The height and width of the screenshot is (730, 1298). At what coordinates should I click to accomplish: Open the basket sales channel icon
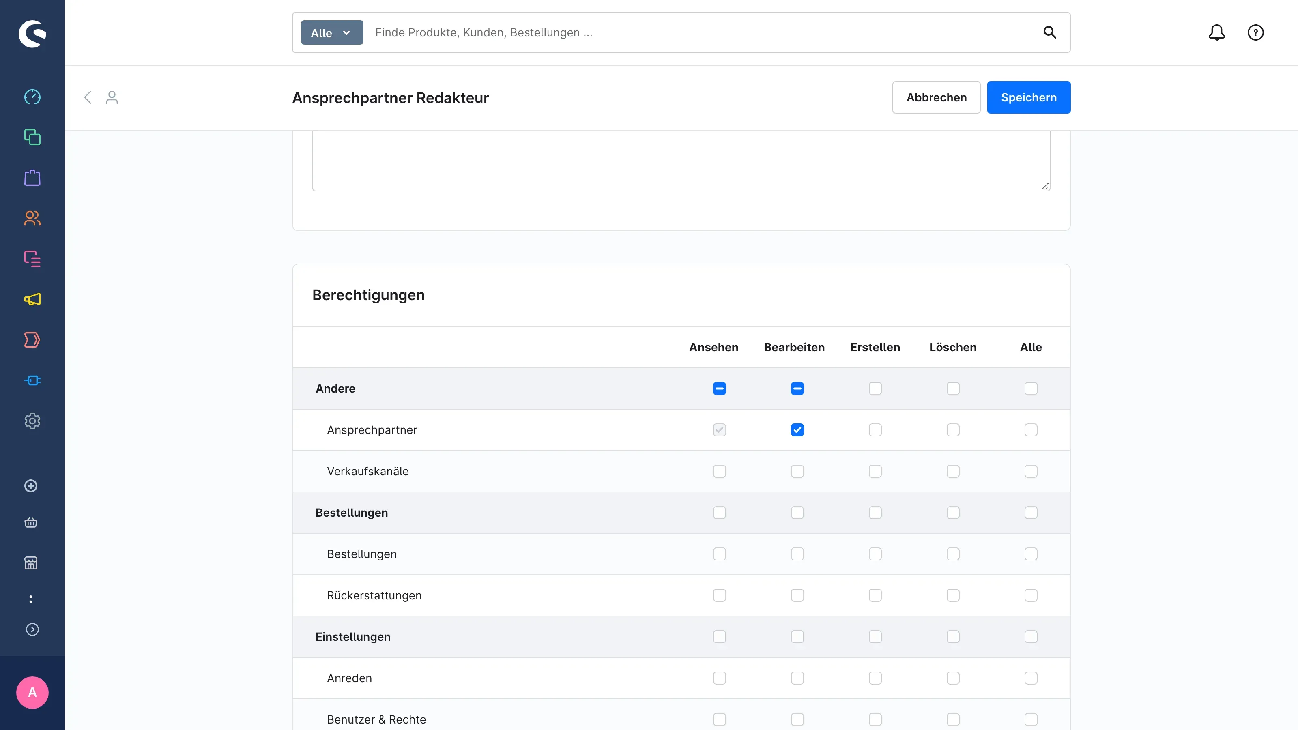pyautogui.click(x=31, y=522)
